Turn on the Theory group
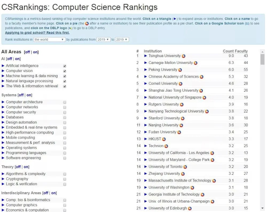Viewport: 267px width, 212px height. point(26,167)
